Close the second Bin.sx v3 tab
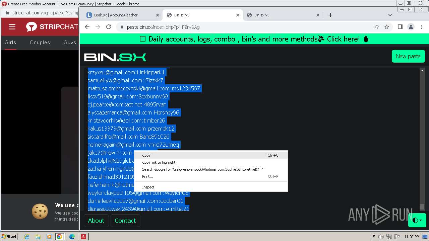The image size is (429, 241). 318,15
